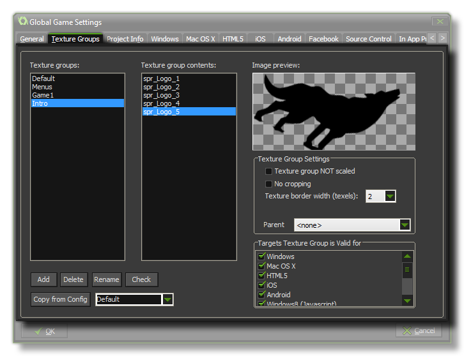The height and width of the screenshot is (356, 464).
Task: Toggle the No cropping checkbox
Action: point(268,184)
